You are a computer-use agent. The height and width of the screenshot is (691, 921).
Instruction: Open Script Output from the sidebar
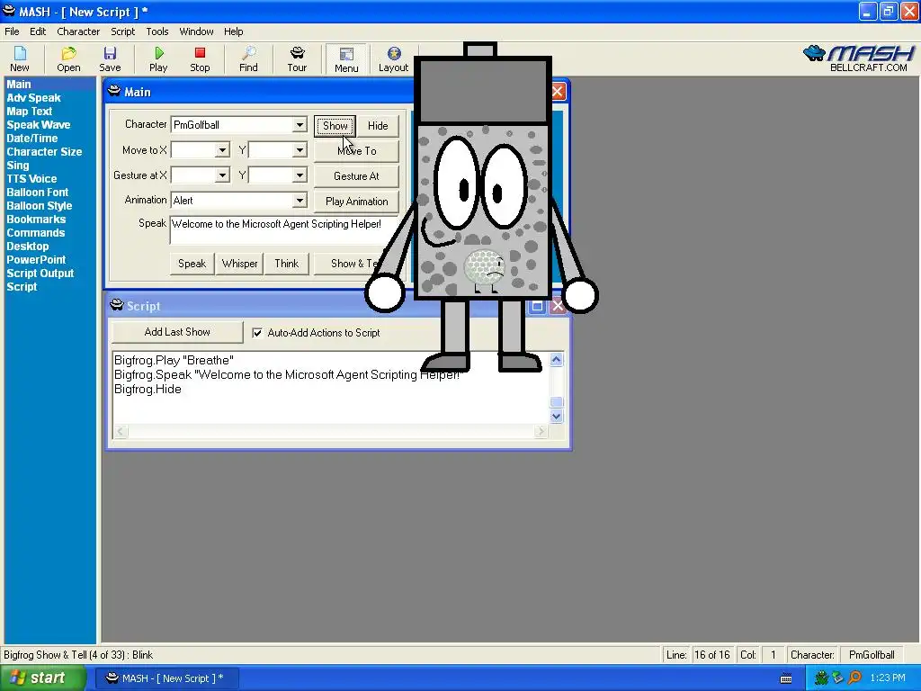click(x=40, y=274)
